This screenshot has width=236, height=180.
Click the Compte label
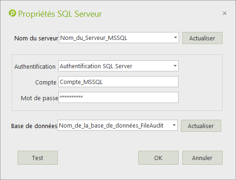[x=46, y=82]
